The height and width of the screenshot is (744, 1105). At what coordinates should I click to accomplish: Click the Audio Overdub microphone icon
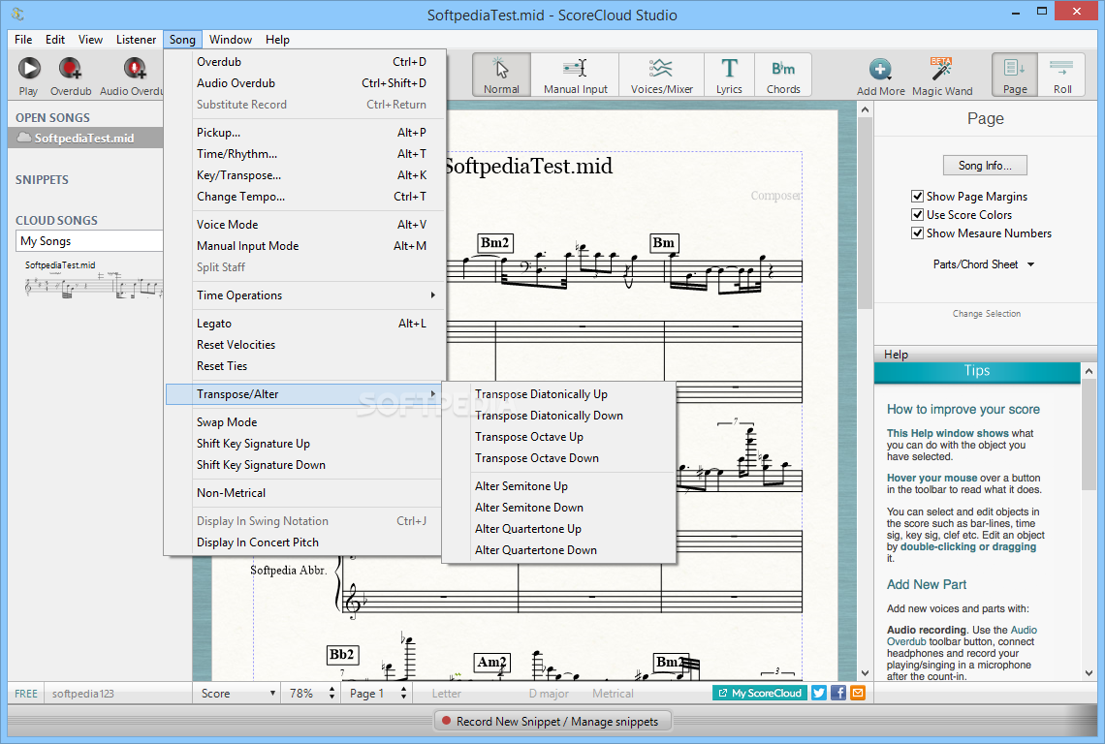click(135, 69)
